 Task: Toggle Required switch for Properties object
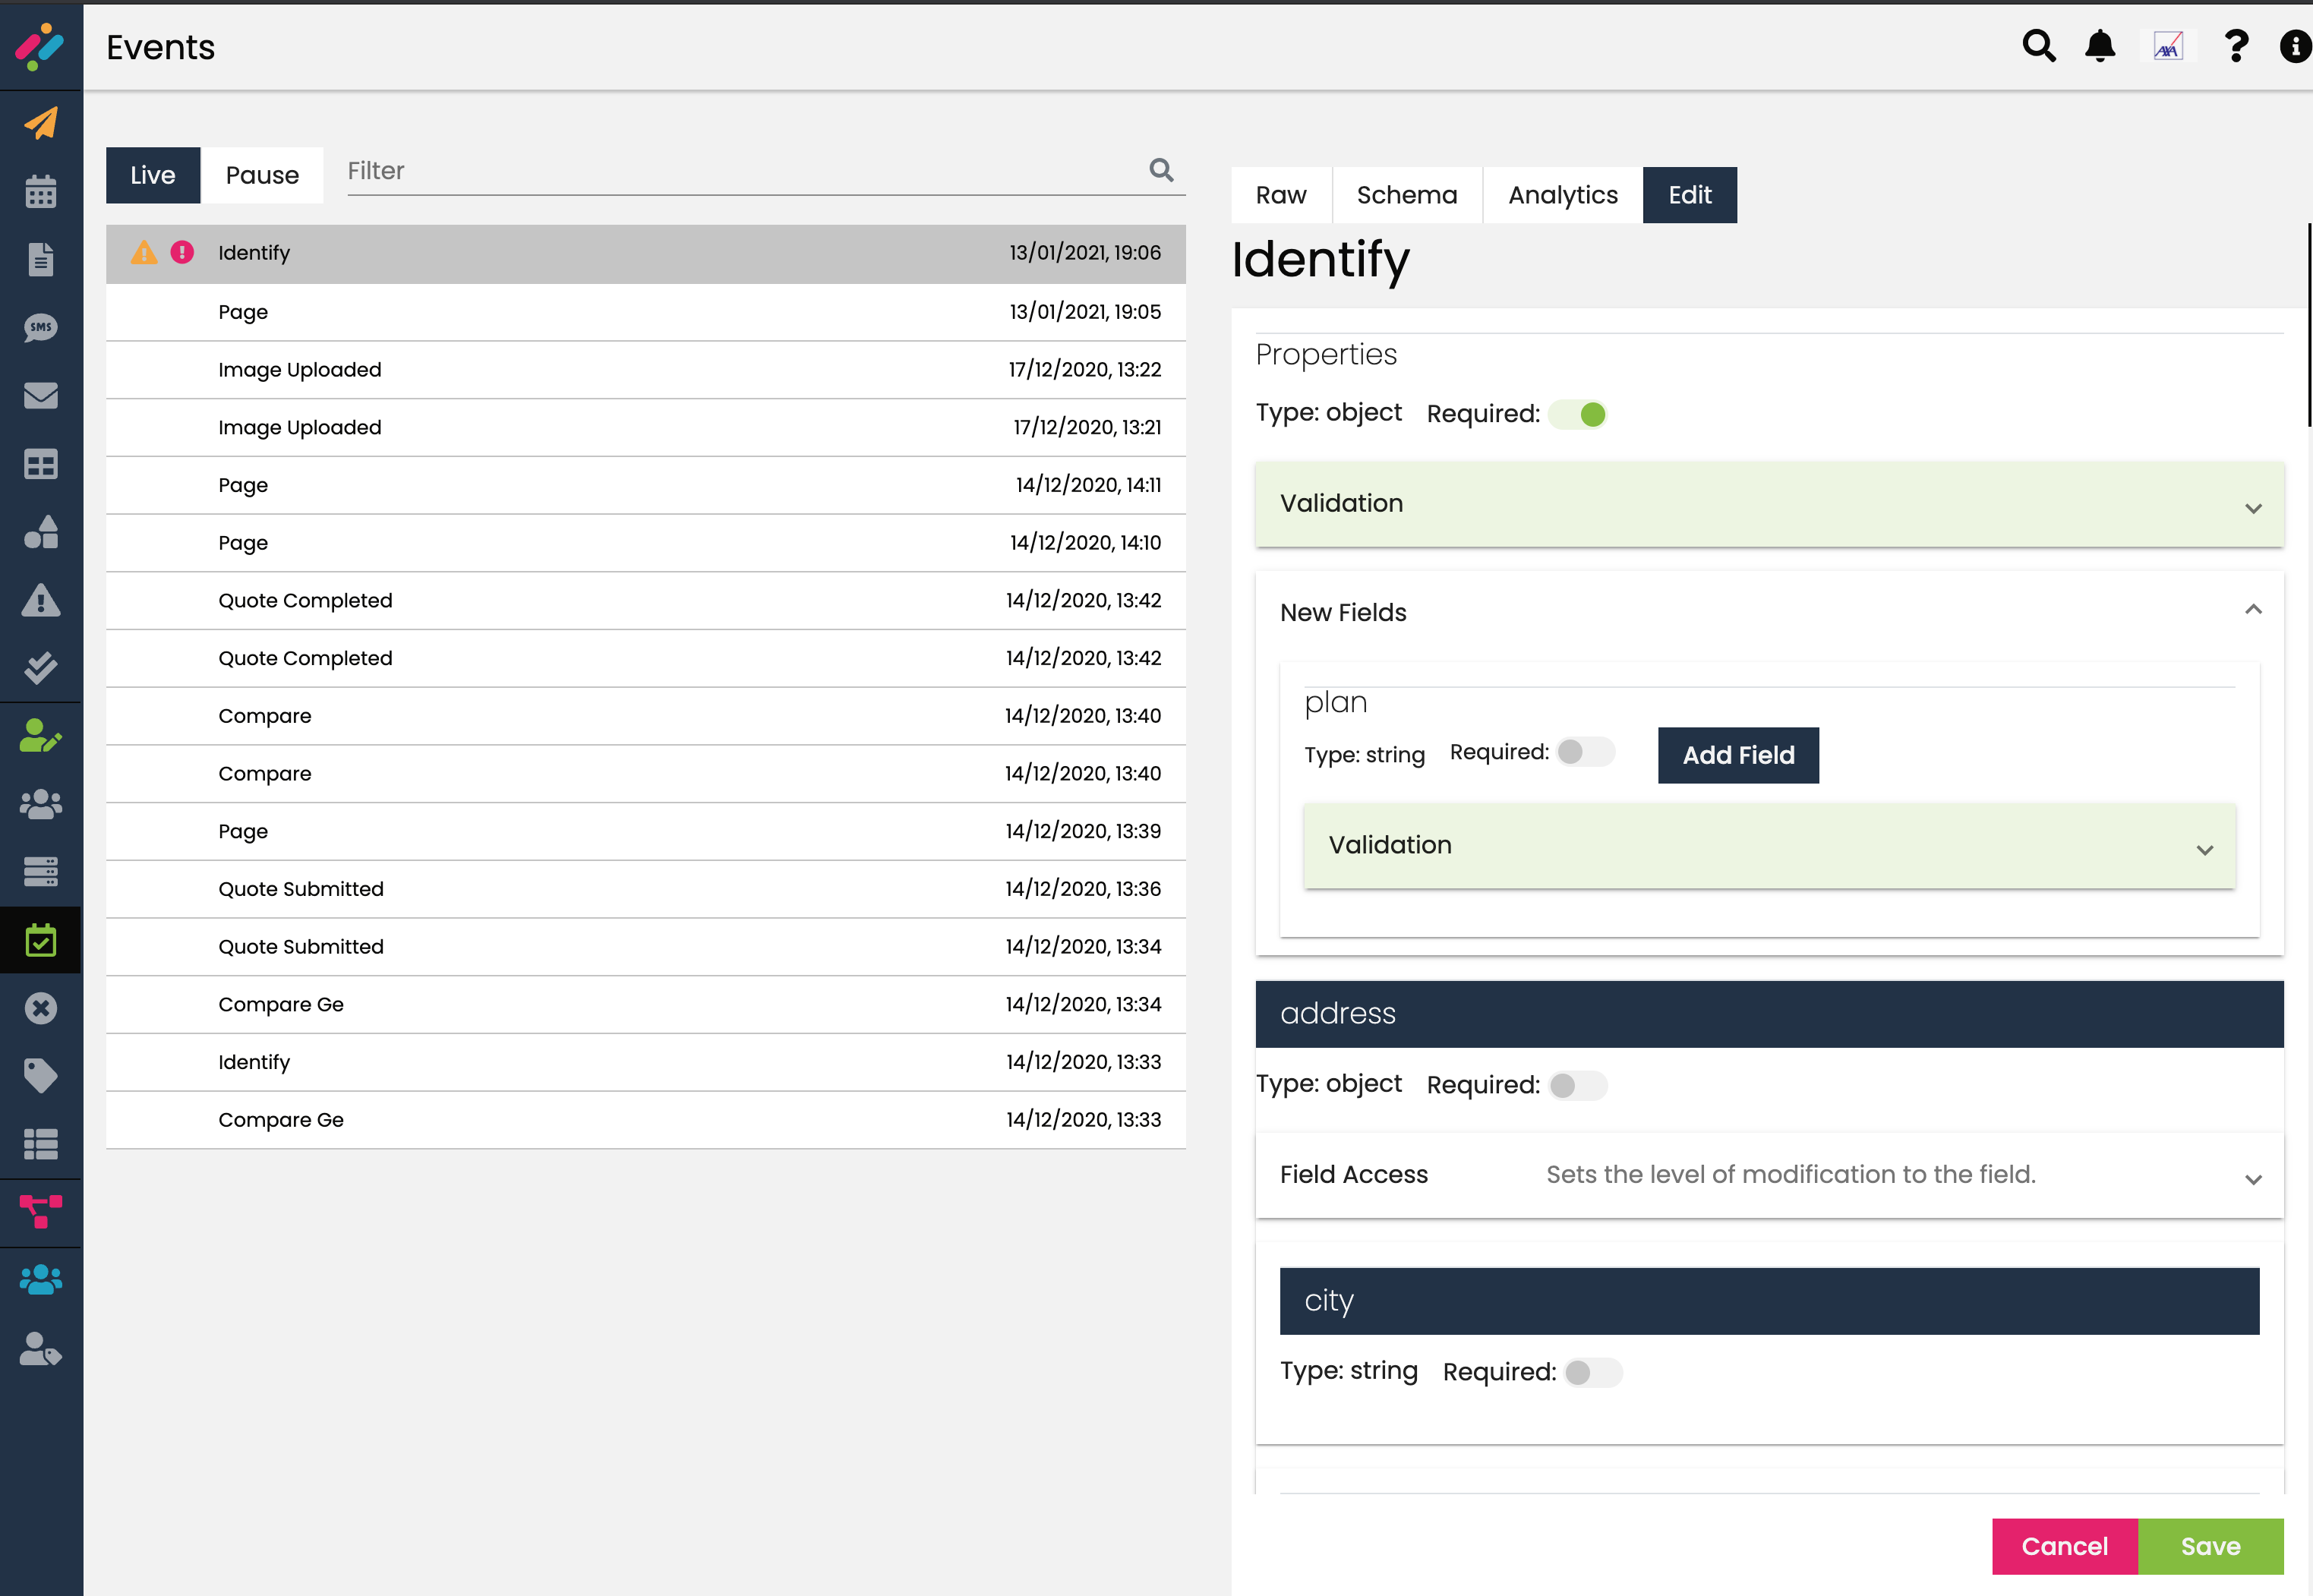pyautogui.click(x=1578, y=414)
